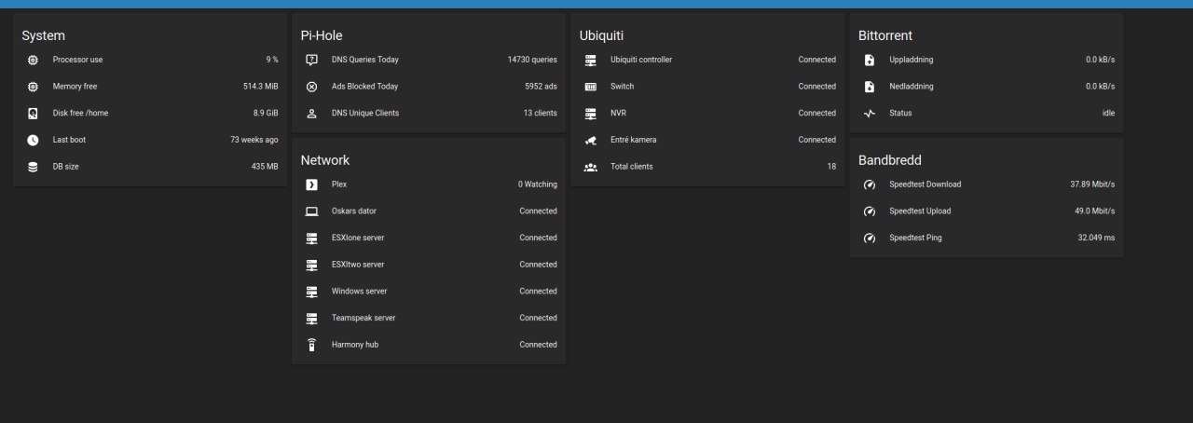The width and height of the screenshot is (1193, 423).
Task: Click the Speedtest Download gauge icon
Action: point(869,184)
